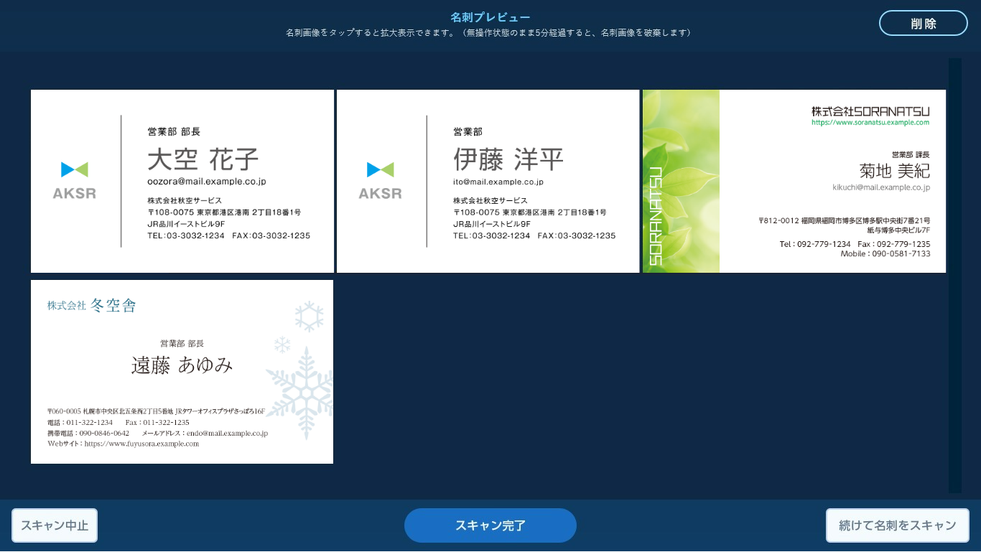Select 続けて名刺をスキャン to scan more cards
This screenshot has height=552, width=981.
click(x=898, y=525)
